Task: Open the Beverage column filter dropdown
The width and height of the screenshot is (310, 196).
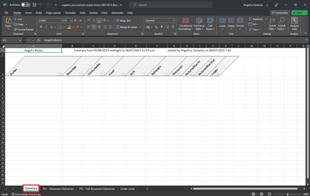Action: pyautogui.click(x=81, y=74)
